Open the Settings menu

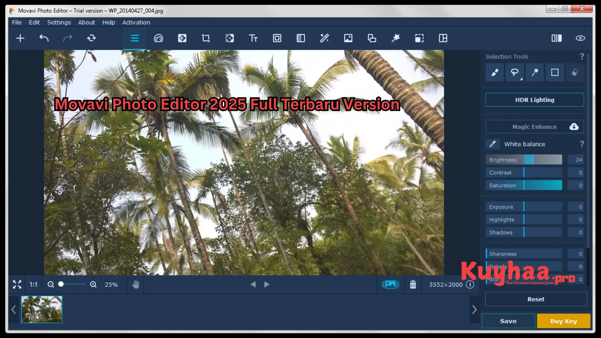click(x=59, y=22)
